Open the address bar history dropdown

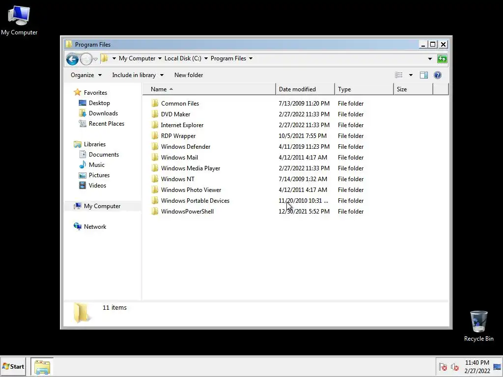pos(430,59)
